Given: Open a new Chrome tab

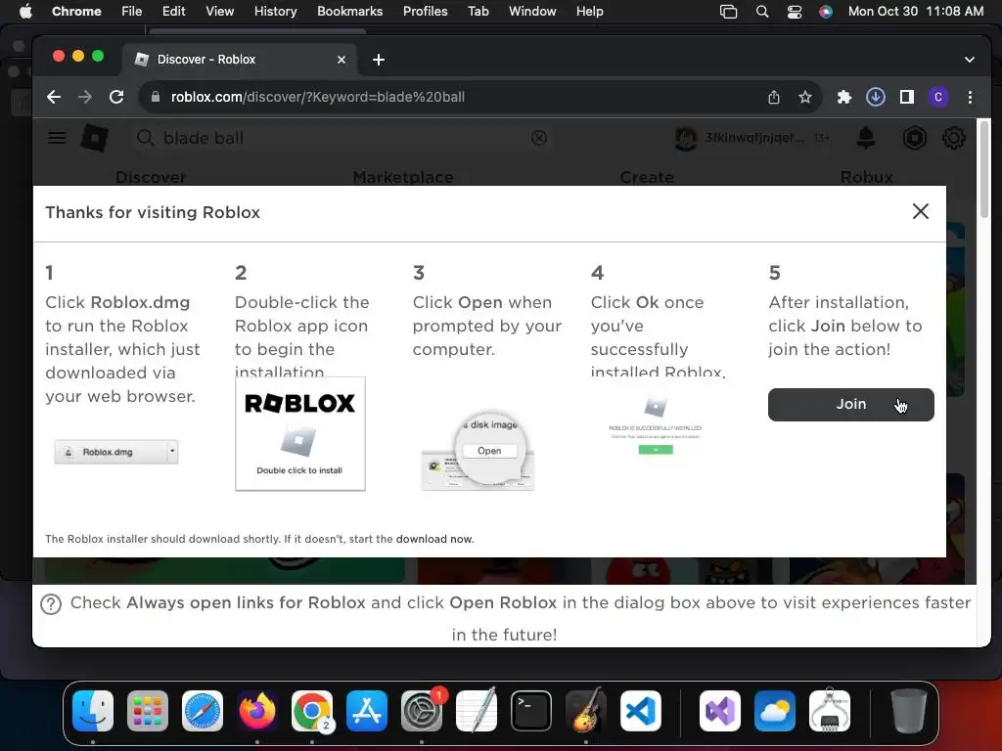Looking at the screenshot, I should (379, 60).
